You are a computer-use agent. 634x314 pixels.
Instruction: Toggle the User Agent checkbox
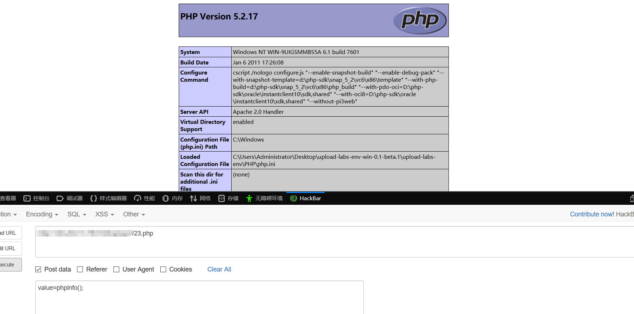pos(116,269)
